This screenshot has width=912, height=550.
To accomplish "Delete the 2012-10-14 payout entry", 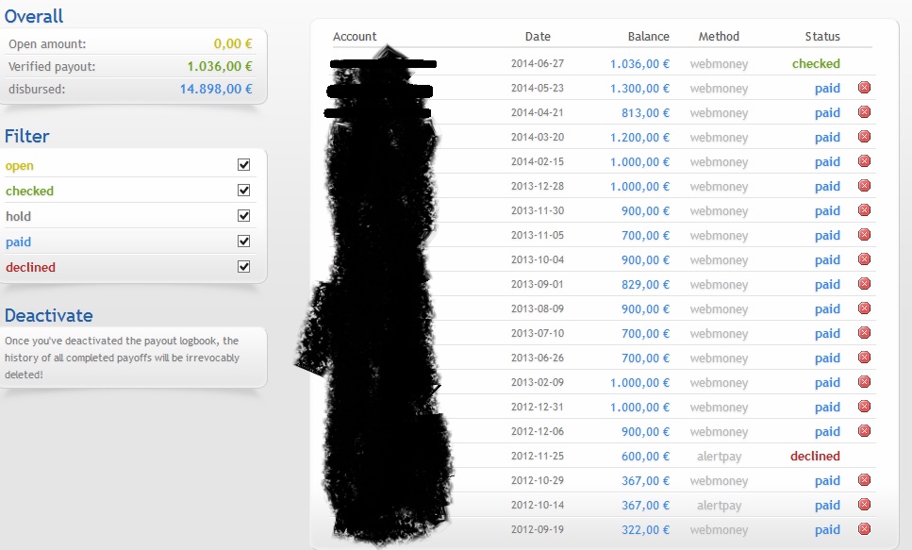I will [864, 505].
